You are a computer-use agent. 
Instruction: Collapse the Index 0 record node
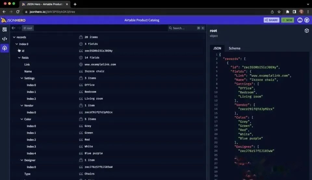click(17, 44)
